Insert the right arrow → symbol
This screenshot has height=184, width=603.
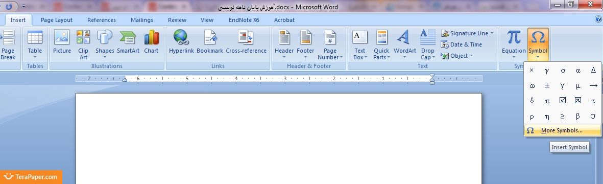point(593,86)
